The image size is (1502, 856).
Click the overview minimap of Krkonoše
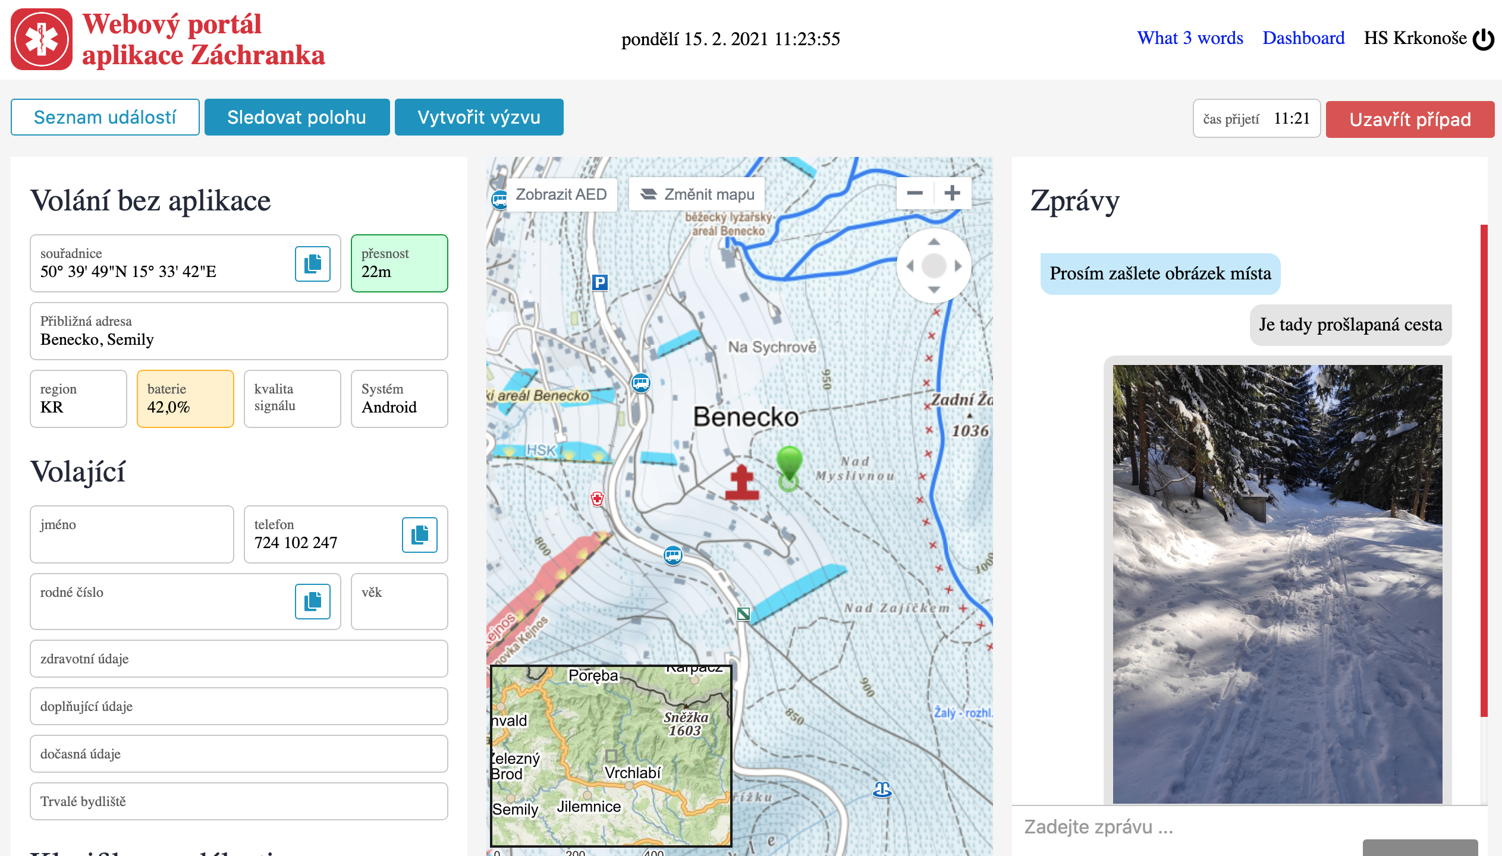coord(611,756)
